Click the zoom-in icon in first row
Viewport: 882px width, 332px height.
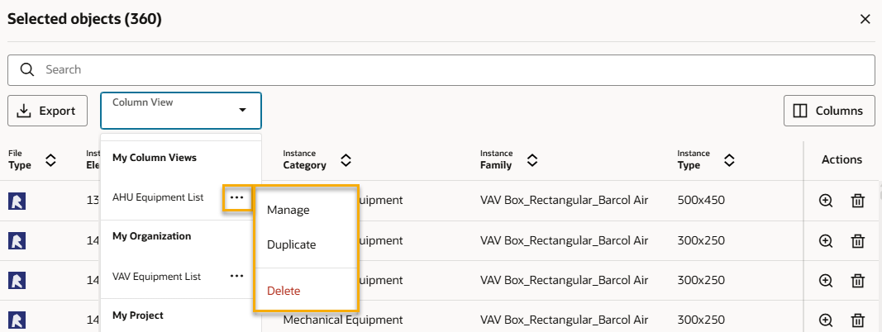825,201
